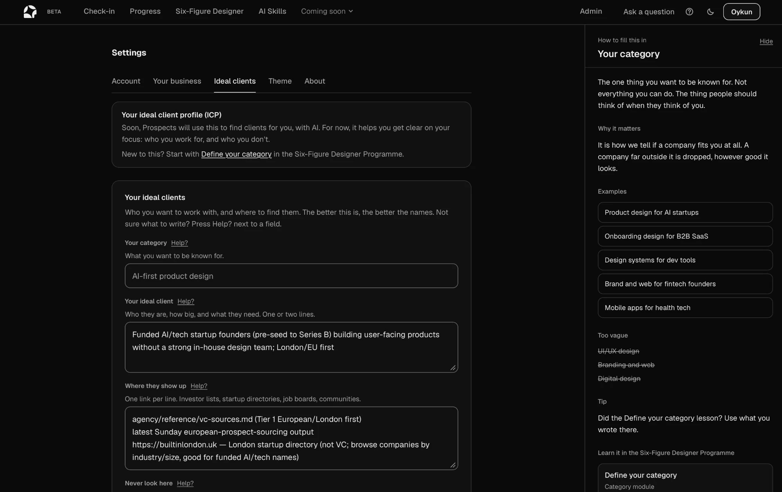Focus the Your category input field

[x=291, y=276]
